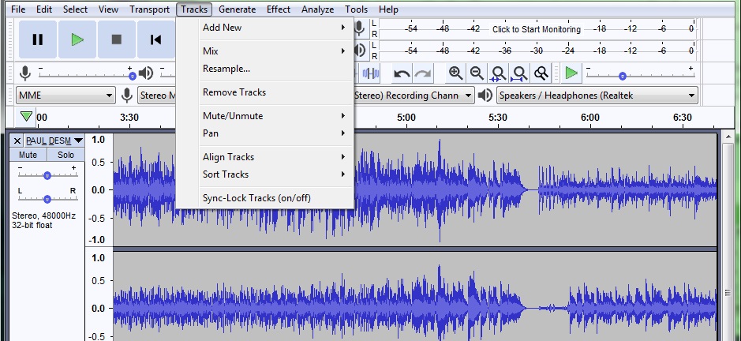Viewport: 741px width, 341px height.
Task: Fit project to width zoom icon
Action: coord(519,73)
